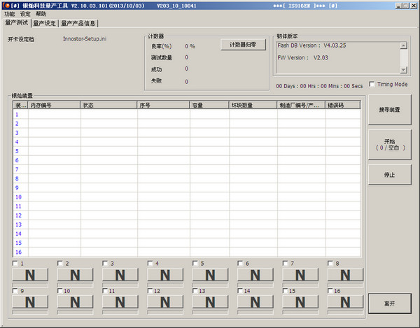Click the 停止 button

[x=389, y=175]
